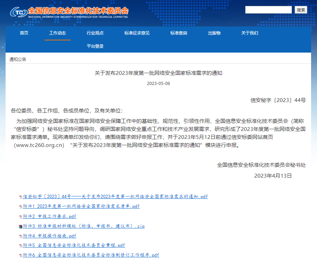
Task: Open 附件1 2023年度第一批网络安全国家标准需求清单.pdf
Action: click(x=81, y=206)
